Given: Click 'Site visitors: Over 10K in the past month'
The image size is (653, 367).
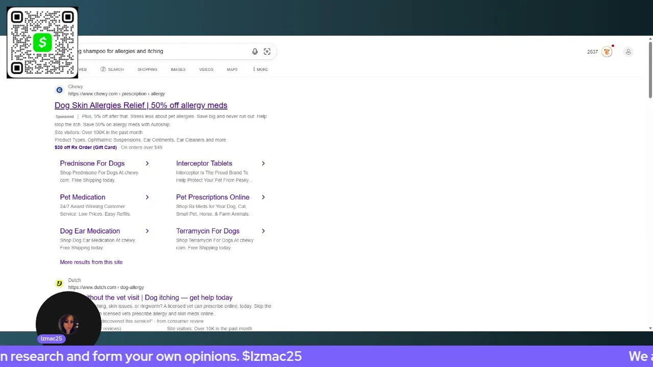Looking at the screenshot, I should tap(210, 329).
